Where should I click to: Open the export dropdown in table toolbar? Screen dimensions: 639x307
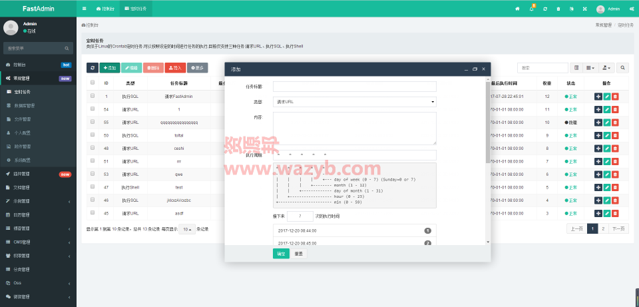coord(606,68)
